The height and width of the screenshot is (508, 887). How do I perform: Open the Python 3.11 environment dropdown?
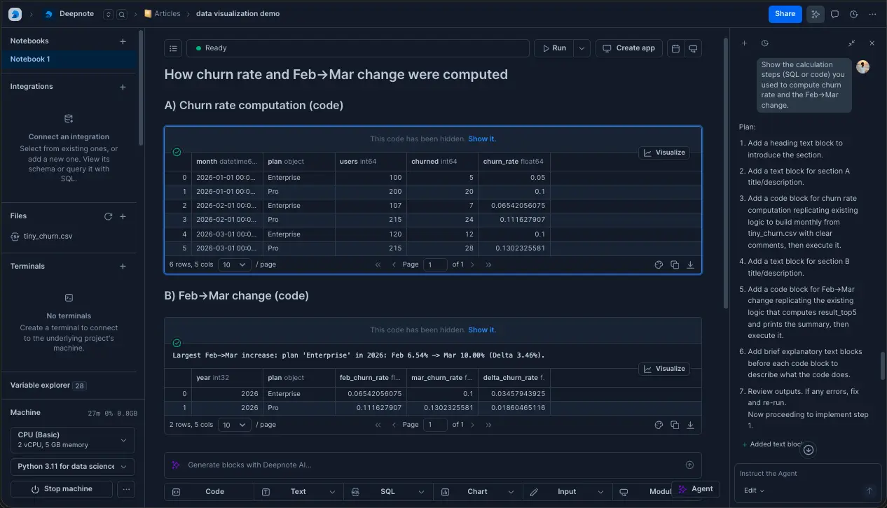point(73,467)
